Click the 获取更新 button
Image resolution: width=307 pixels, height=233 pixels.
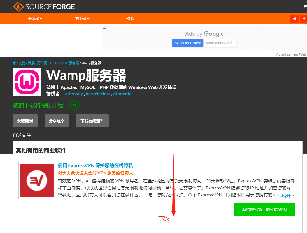(x=25, y=120)
